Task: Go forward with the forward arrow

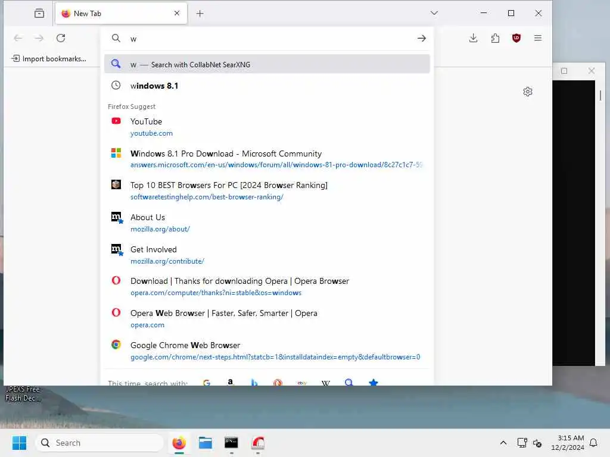Action: [x=39, y=38]
